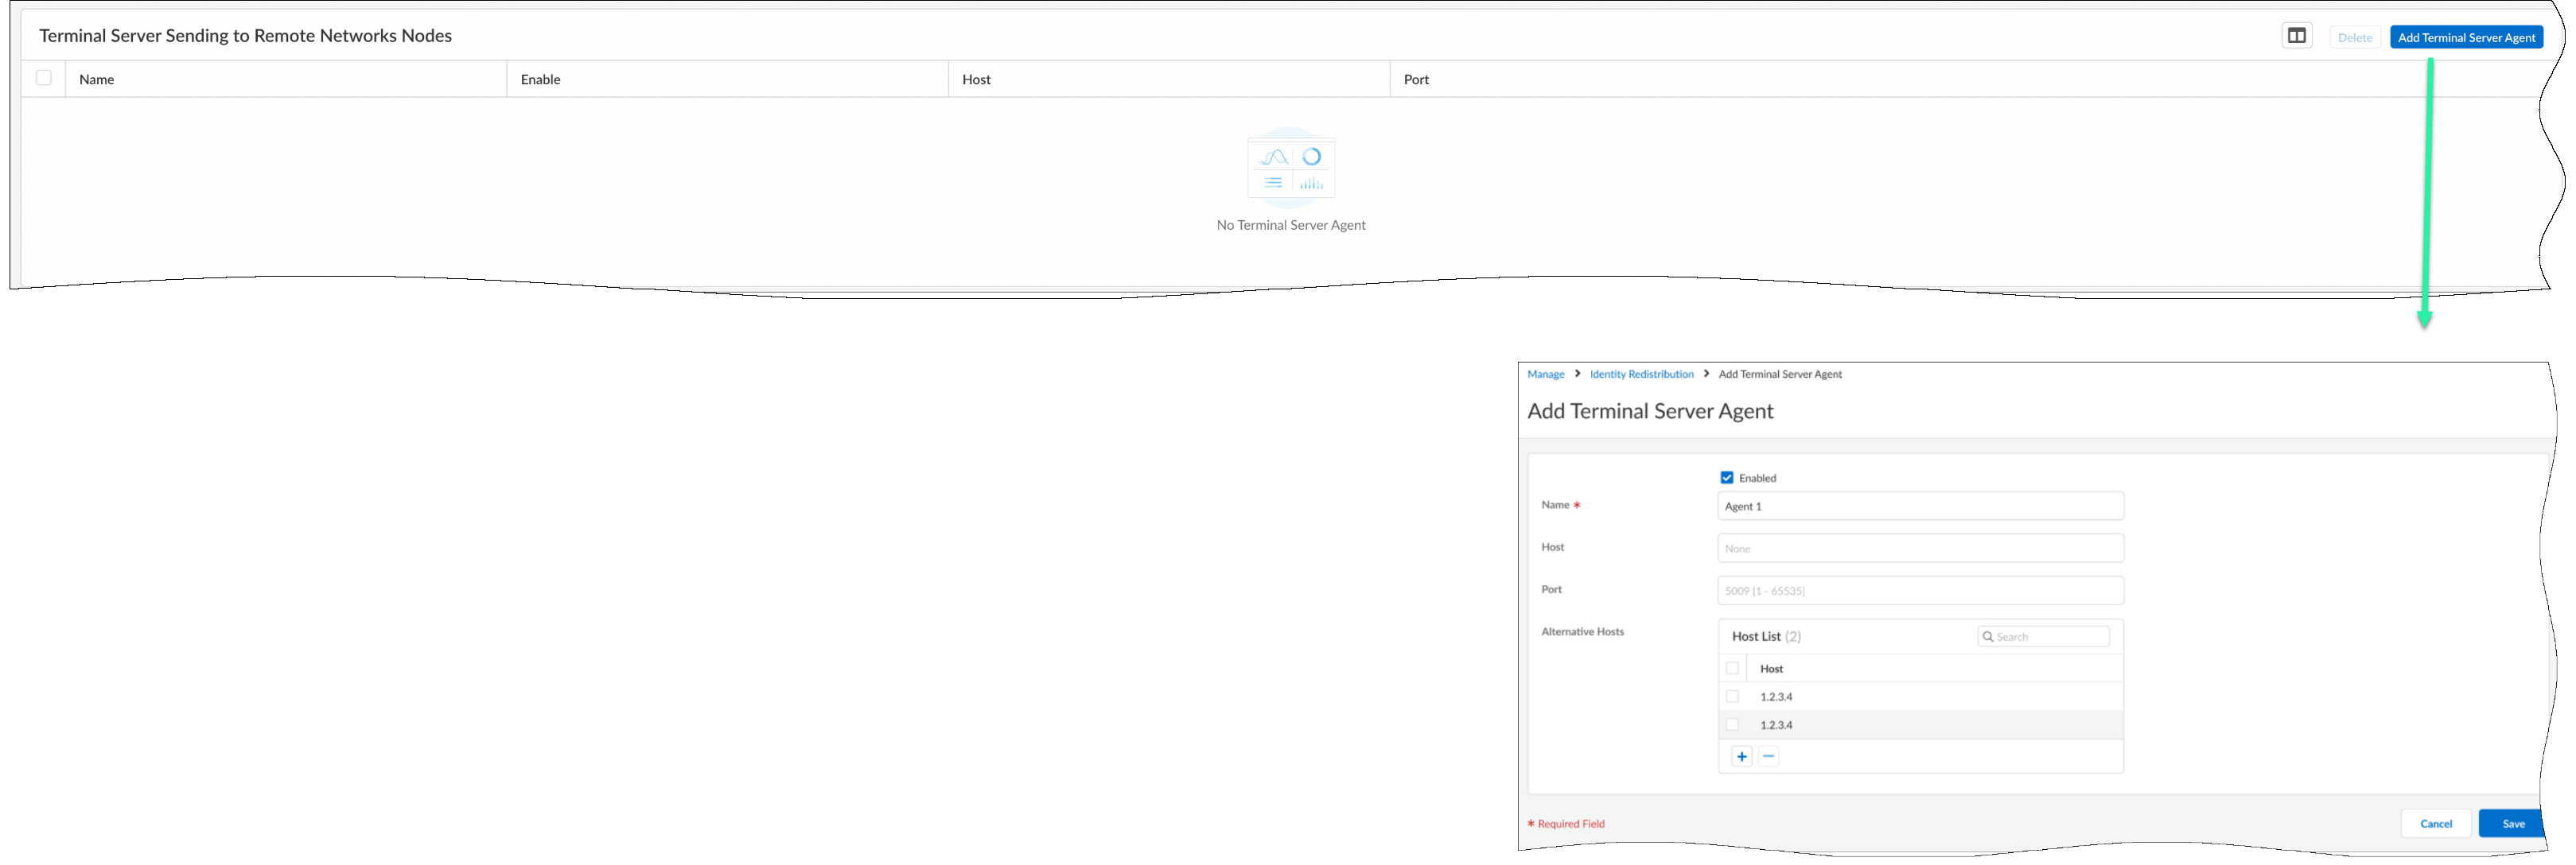The width and height of the screenshot is (2576, 865).
Task: Click the Manage breadcrumb link
Action: click(1545, 374)
